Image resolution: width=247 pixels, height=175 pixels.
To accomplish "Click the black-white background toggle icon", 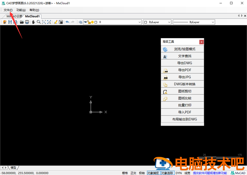I will pyautogui.click(x=61, y=22).
